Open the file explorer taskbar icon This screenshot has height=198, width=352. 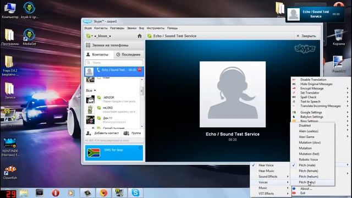24,193
